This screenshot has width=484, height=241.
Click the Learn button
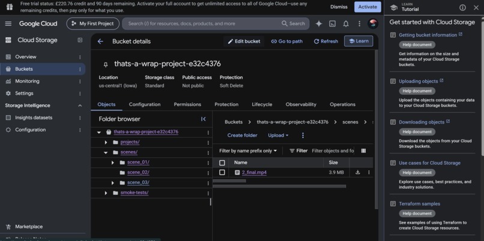coord(358,41)
